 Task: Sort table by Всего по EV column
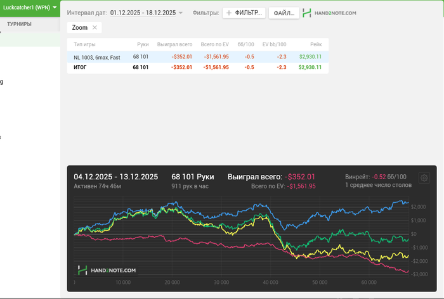[x=214, y=44]
